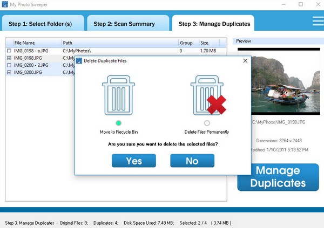Toggle the IMG_0200 - 2.JPG checkbox

pos(9,65)
